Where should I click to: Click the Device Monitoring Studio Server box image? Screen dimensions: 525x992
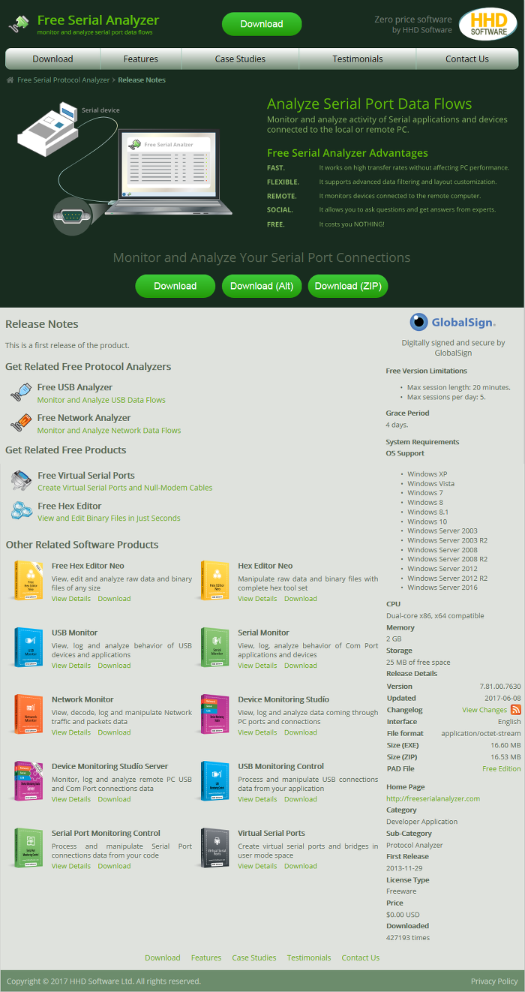click(x=28, y=780)
